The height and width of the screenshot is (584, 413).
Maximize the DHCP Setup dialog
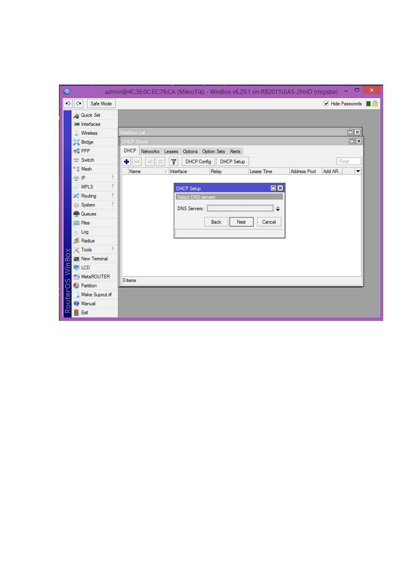(273, 188)
